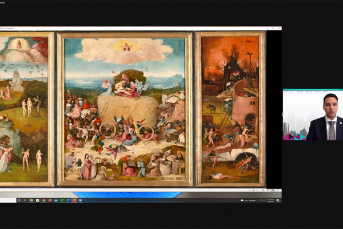This screenshot has width=343, height=229.
Task: Open Task View on the taskbar
Action: click(25, 200)
